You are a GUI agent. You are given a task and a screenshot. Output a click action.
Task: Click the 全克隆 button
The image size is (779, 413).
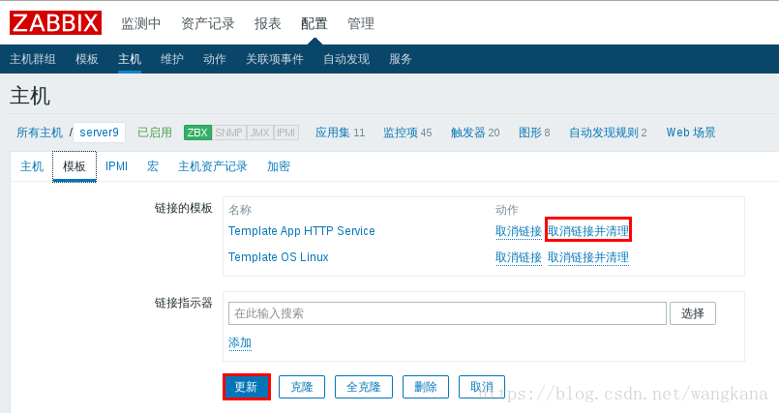(x=364, y=387)
